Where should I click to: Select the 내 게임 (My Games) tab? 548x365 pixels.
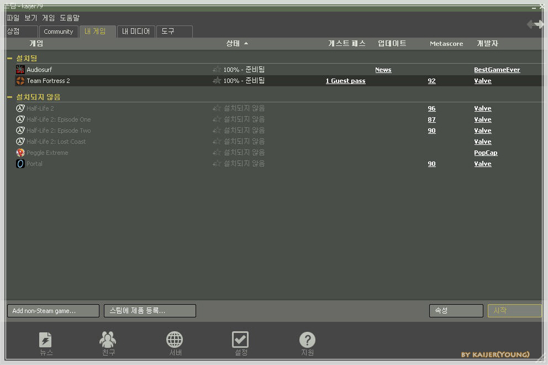pos(97,32)
